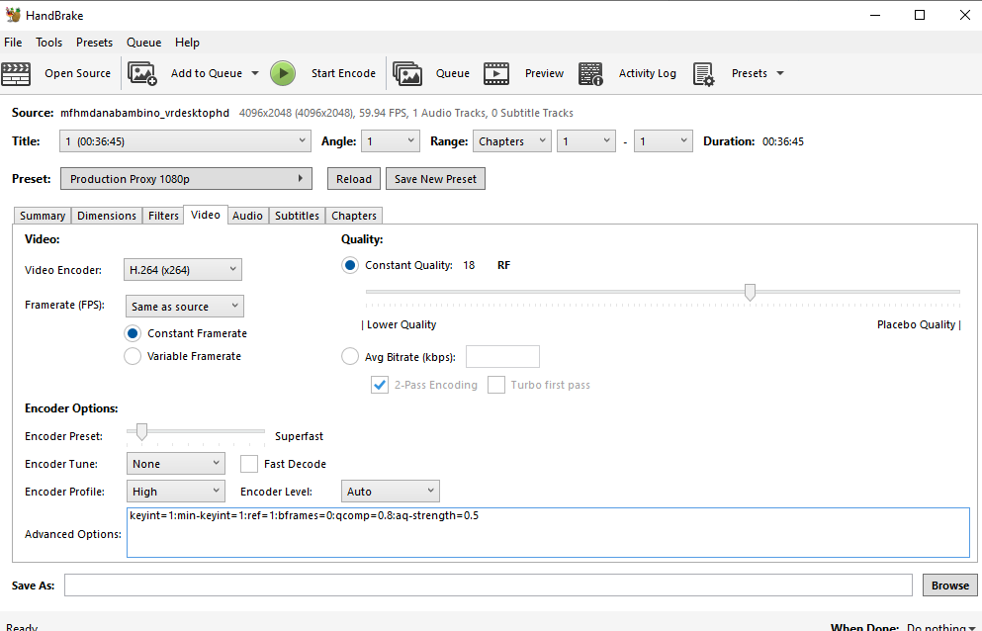Switch to the Dimensions tab

(x=107, y=216)
